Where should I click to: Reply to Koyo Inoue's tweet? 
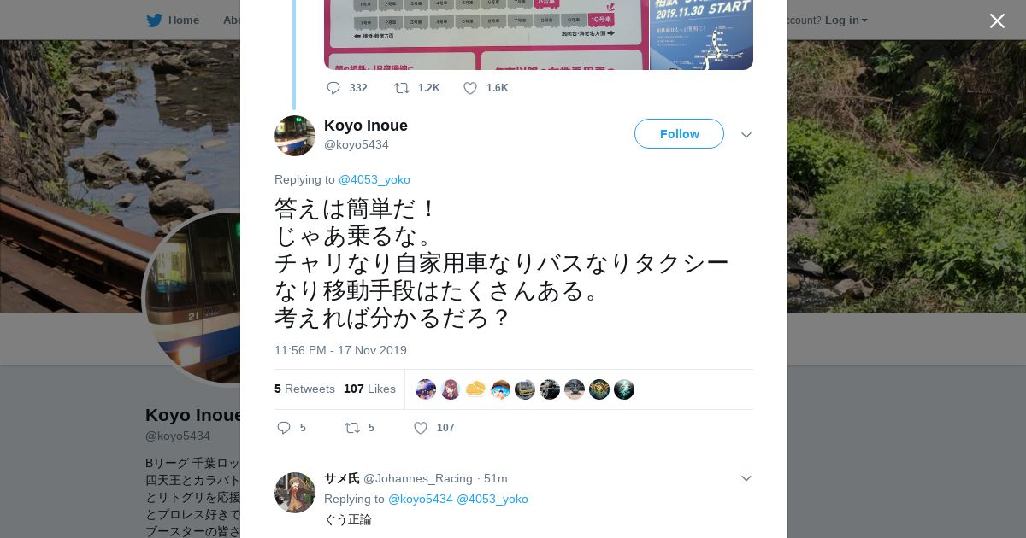click(284, 428)
